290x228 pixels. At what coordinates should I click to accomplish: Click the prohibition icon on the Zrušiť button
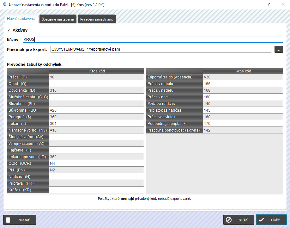click(x=229, y=220)
